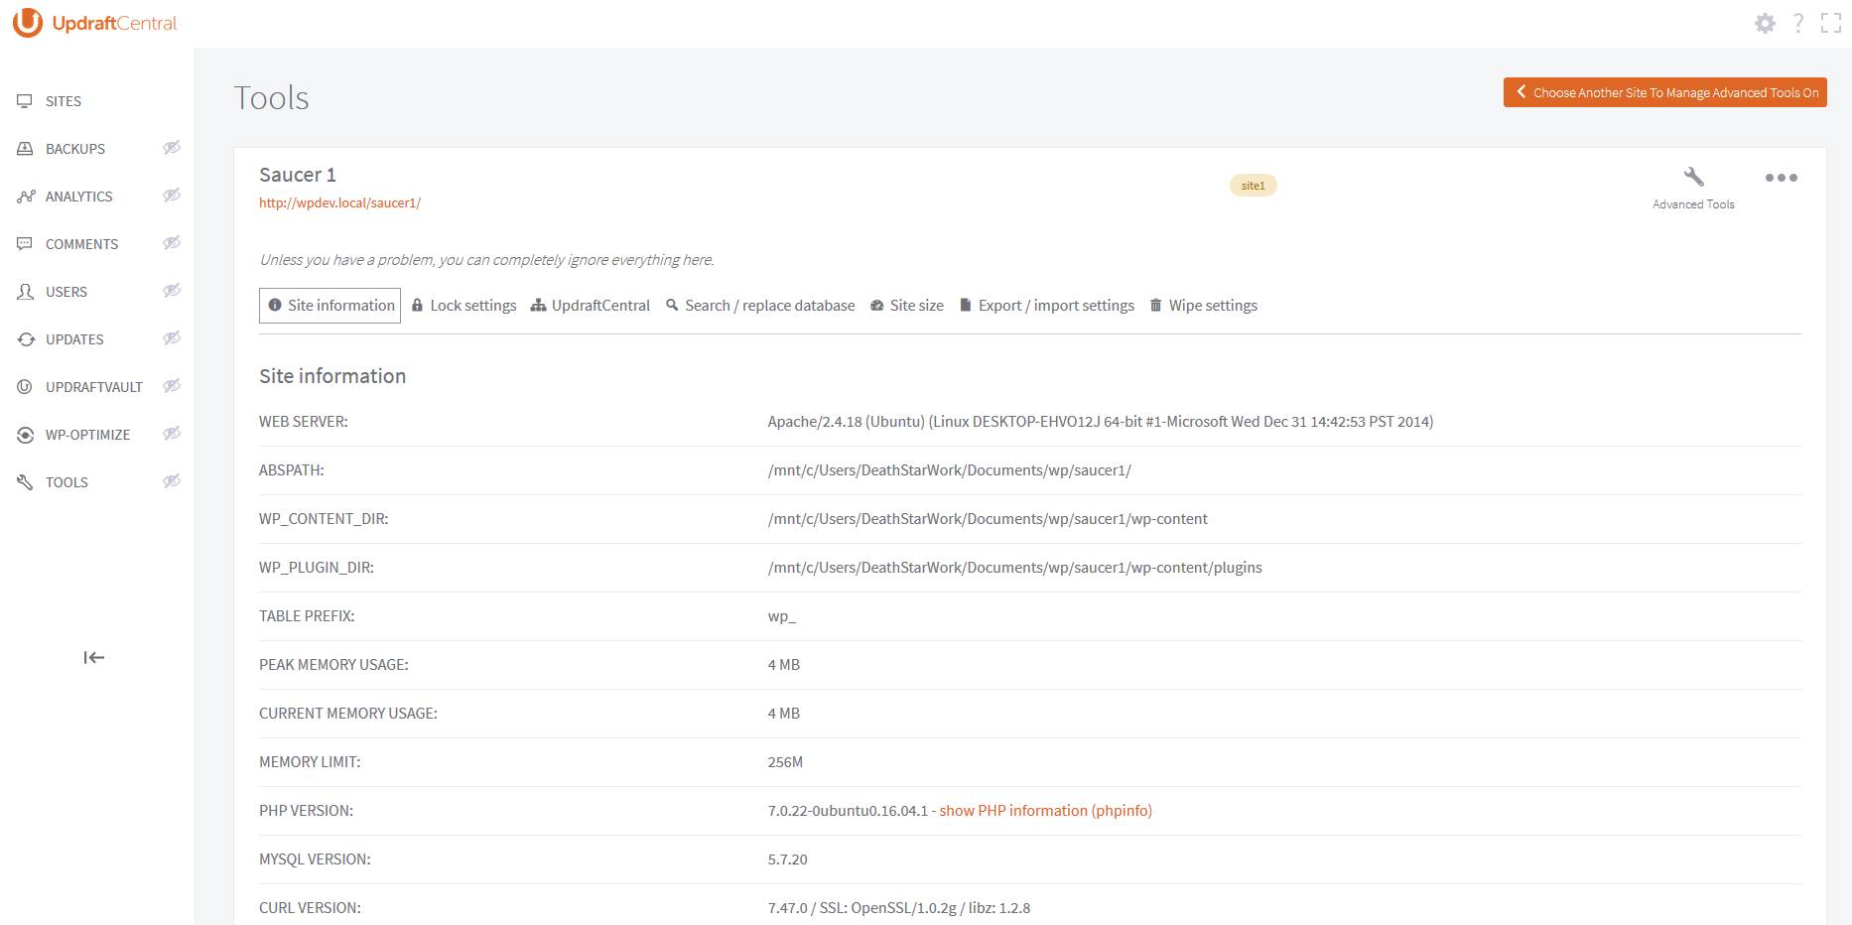Open the three-dots more options menu
The image size is (1852, 925).
(1781, 178)
